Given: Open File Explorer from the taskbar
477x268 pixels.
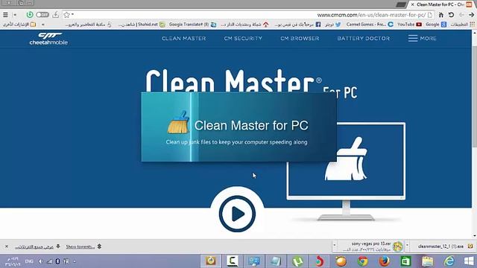Looking at the screenshot, I should pos(427,261).
